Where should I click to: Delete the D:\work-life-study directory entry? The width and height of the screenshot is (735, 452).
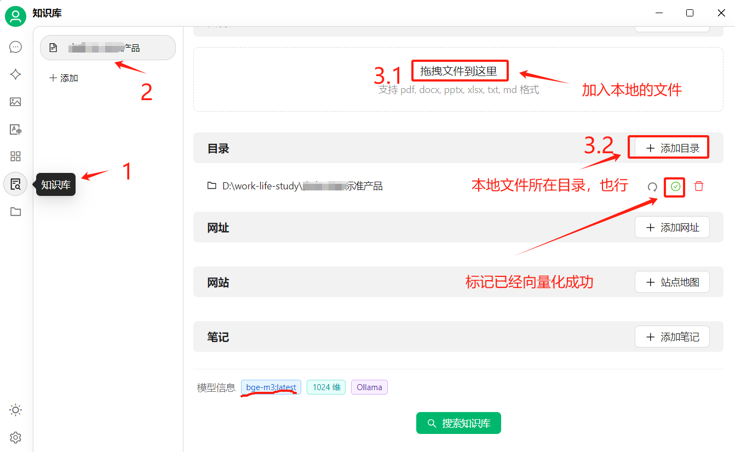(699, 187)
